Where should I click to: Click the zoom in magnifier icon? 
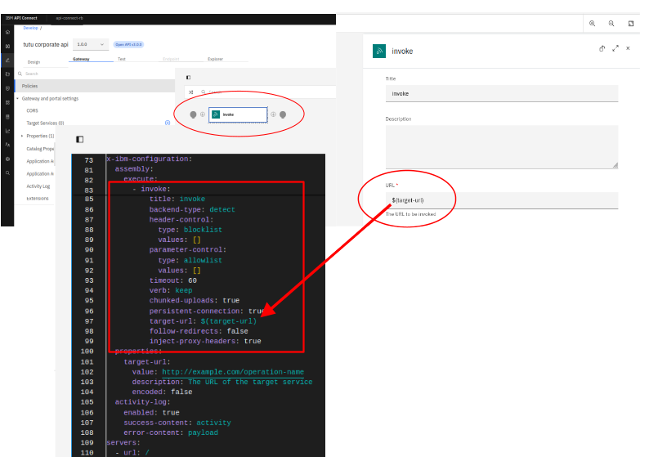click(592, 24)
